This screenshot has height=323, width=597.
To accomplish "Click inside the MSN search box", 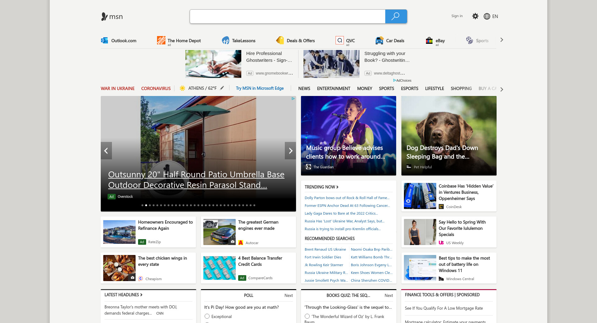I will click(x=287, y=16).
